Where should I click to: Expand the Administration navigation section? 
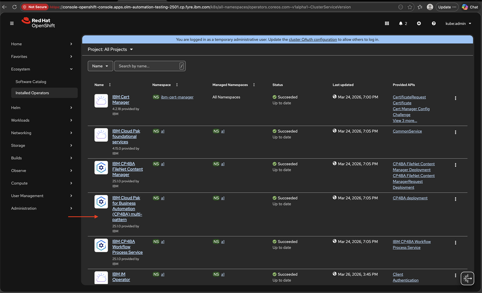click(x=42, y=208)
